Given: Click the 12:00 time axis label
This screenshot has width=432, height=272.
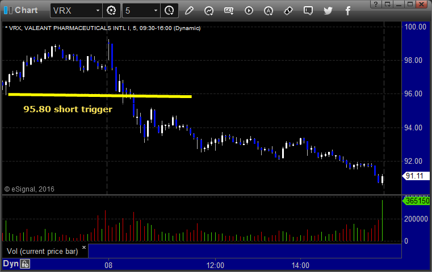Looking at the screenshot, I should pos(215,265).
